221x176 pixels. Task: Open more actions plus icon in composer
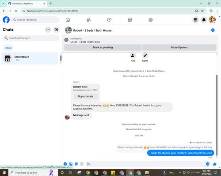click(65, 164)
